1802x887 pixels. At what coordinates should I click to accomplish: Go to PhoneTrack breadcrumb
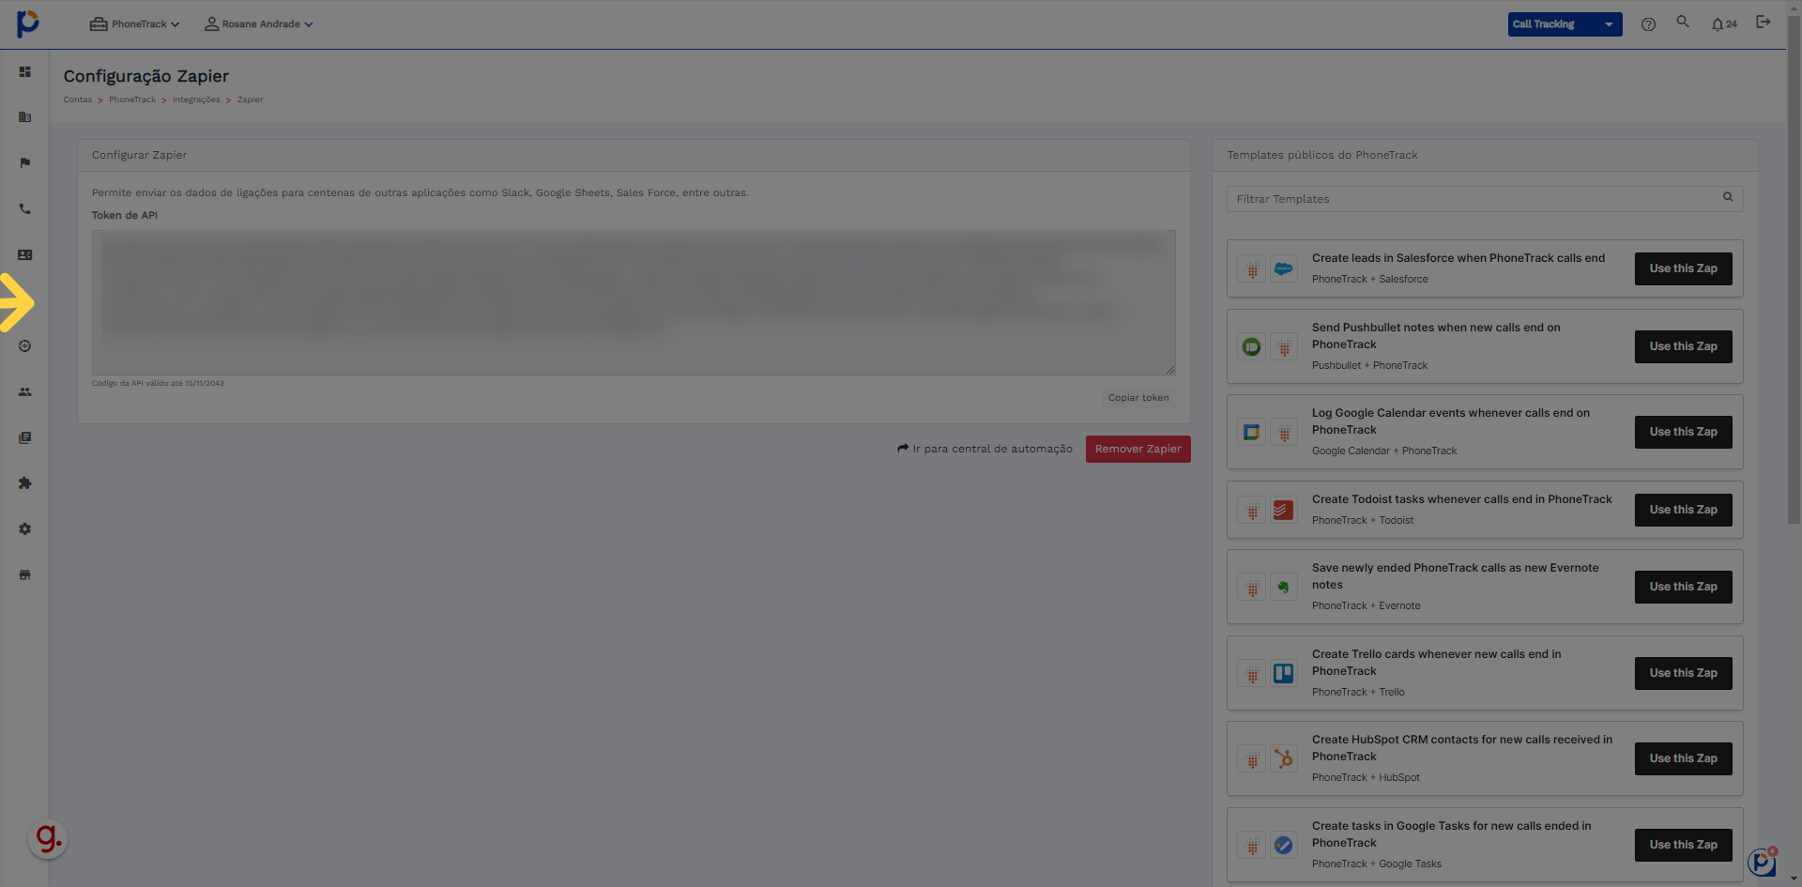[132, 99]
